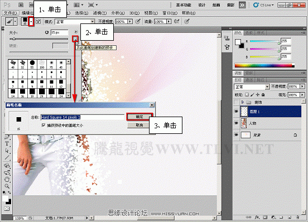Switch to 摄影 workspace
308x222 pixels.
pyautogui.click(x=230, y=5)
